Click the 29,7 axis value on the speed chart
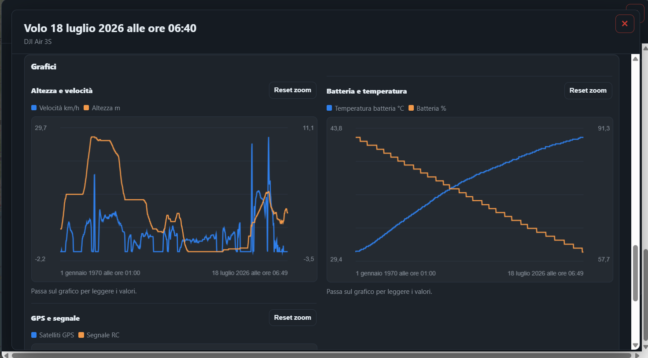This screenshot has height=358, width=648. (41, 128)
